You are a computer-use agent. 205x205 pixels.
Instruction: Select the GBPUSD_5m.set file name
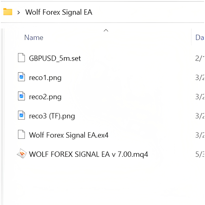(x=55, y=58)
